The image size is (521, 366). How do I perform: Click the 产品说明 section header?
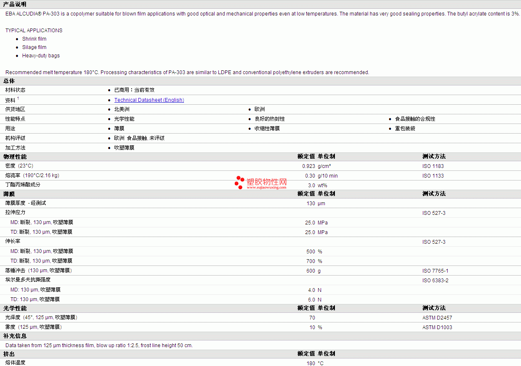tap(15, 4)
